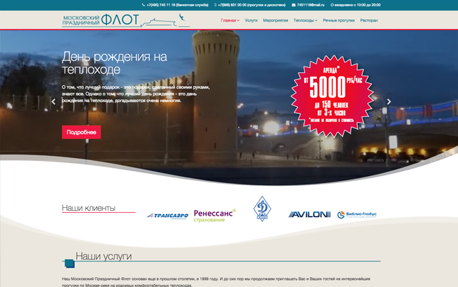Click the red 5000 руб/час promo badge

pyautogui.click(x=332, y=96)
